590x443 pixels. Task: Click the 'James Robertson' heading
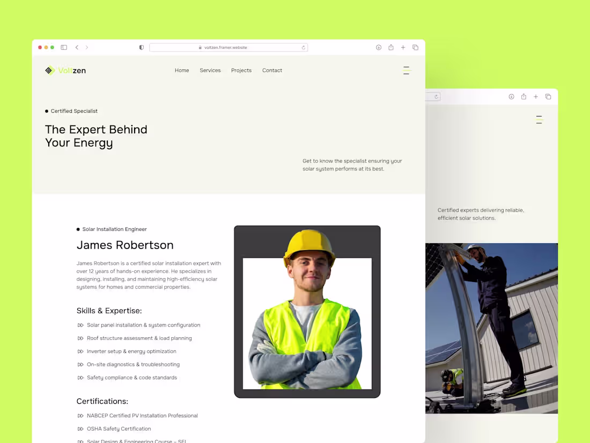point(125,245)
